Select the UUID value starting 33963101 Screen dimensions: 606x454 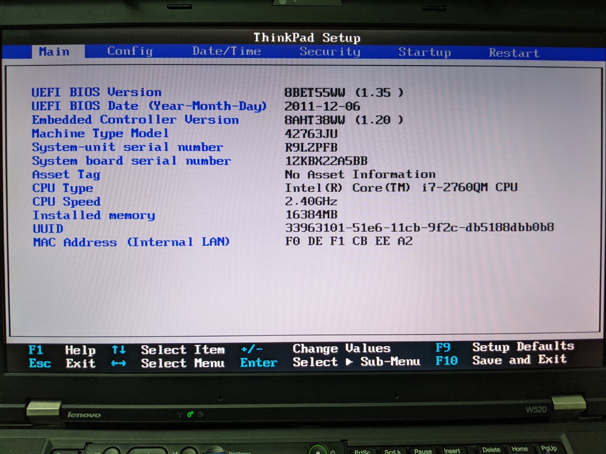pos(419,227)
